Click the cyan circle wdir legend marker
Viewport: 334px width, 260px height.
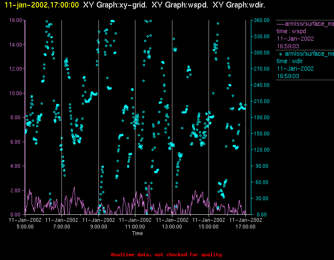281,54
